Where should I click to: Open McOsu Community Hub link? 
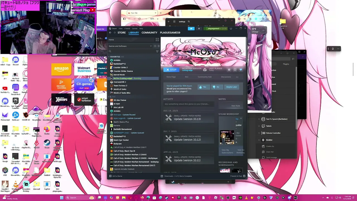tap(205, 77)
